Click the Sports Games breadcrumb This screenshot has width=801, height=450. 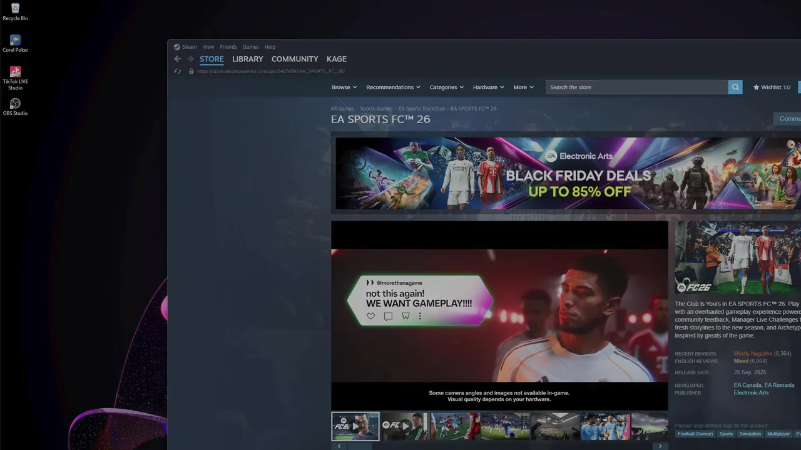pyautogui.click(x=376, y=109)
